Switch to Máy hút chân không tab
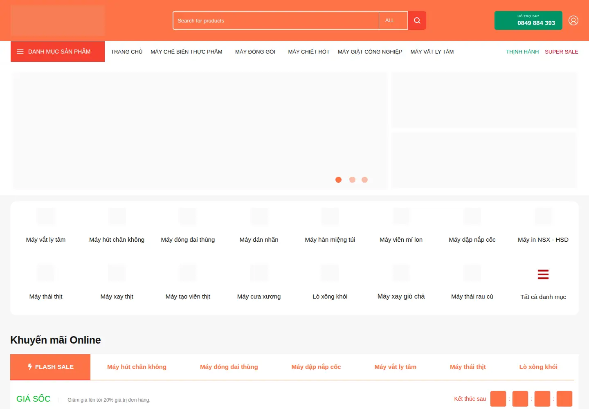589x409 pixels. [137, 367]
